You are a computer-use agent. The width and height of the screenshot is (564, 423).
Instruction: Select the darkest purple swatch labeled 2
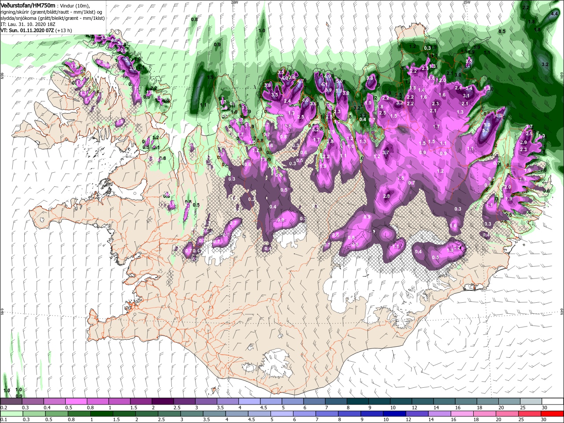(162, 401)
